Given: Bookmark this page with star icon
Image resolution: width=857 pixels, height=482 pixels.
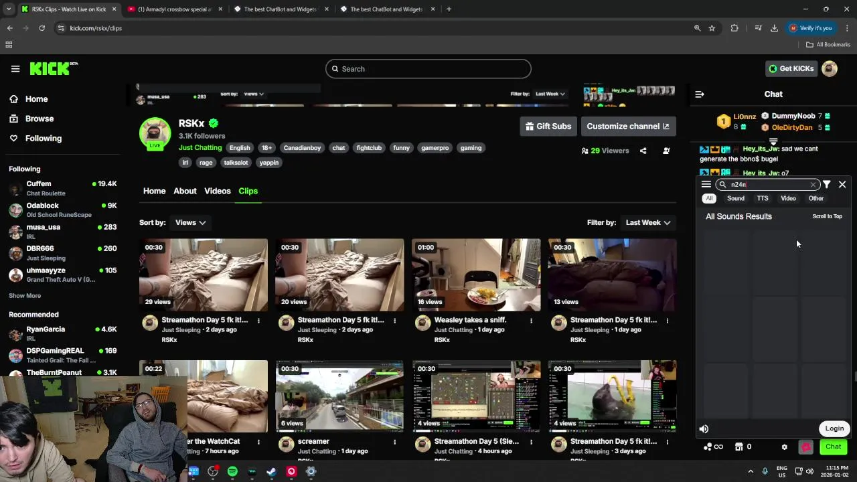Looking at the screenshot, I should [712, 28].
